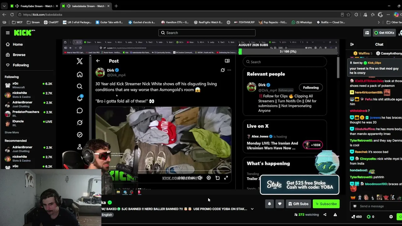Report the stream using the warning icon
This screenshot has width=402, height=226.
335,215
